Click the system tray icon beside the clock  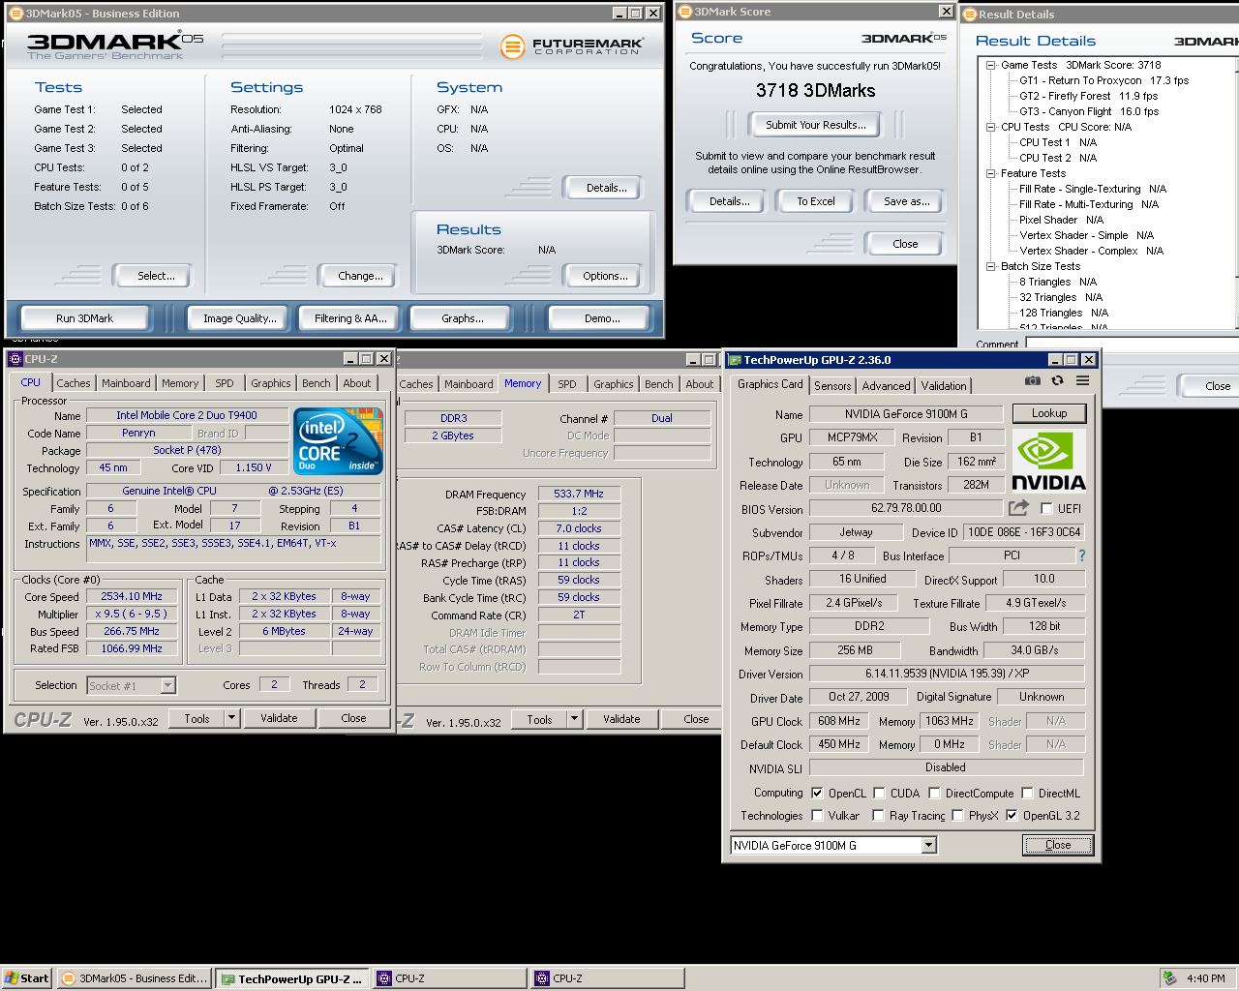click(x=1169, y=978)
